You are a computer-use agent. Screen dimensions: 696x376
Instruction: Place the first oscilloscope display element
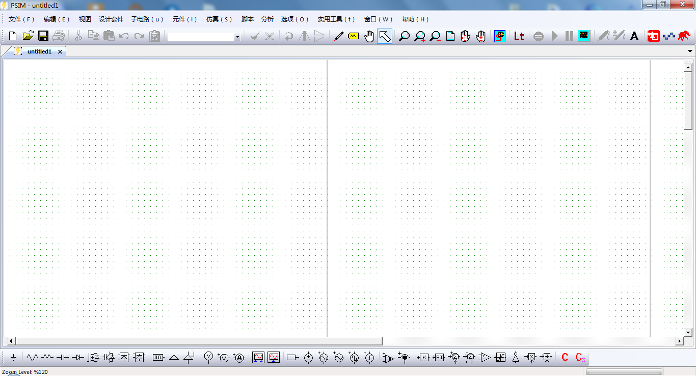click(258, 358)
